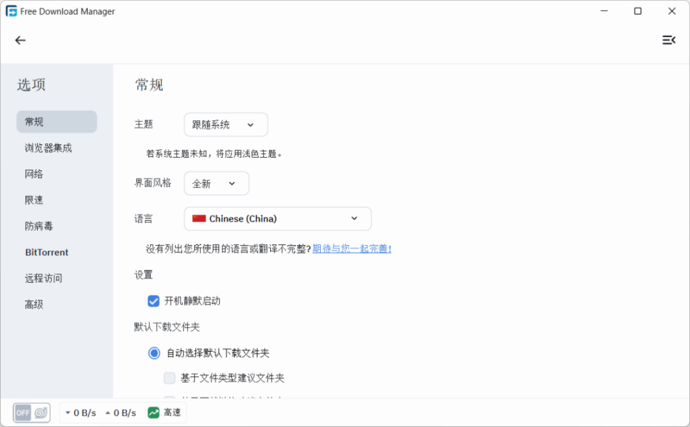This screenshot has height=427, width=690.
Task: Click the Free Download Manager logo
Action: click(11, 11)
